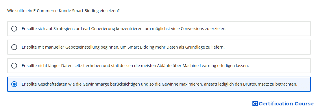
Task: Click the highlighted answer text about Geschäftsdaten
Action: [159, 84]
